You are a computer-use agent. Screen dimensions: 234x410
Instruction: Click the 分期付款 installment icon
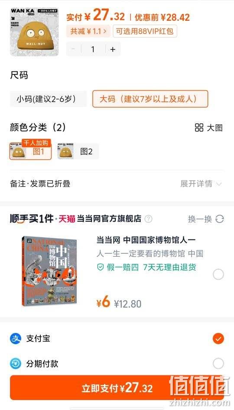16,363
